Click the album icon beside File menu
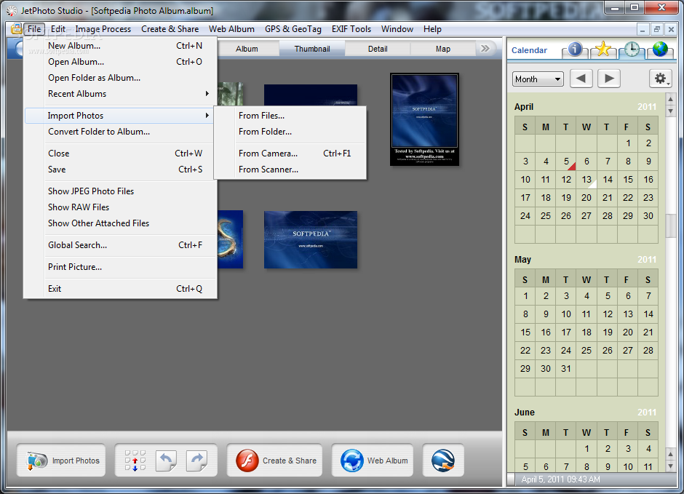The image size is (684, 494). point(16,29)
